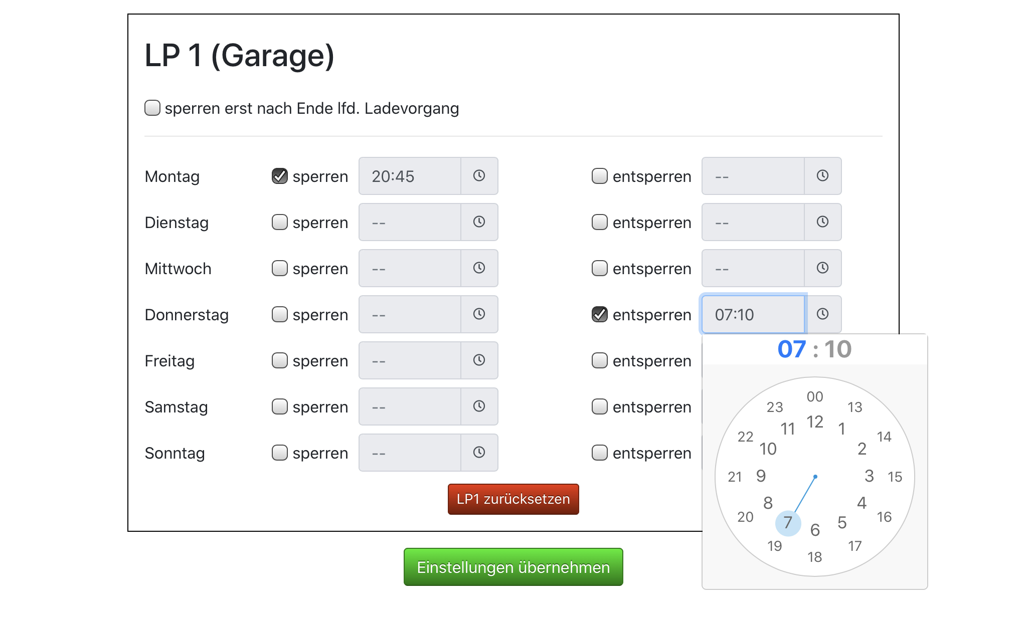
Task: Open clock picker for Donnerstag sperren
Action: (479, 314)
